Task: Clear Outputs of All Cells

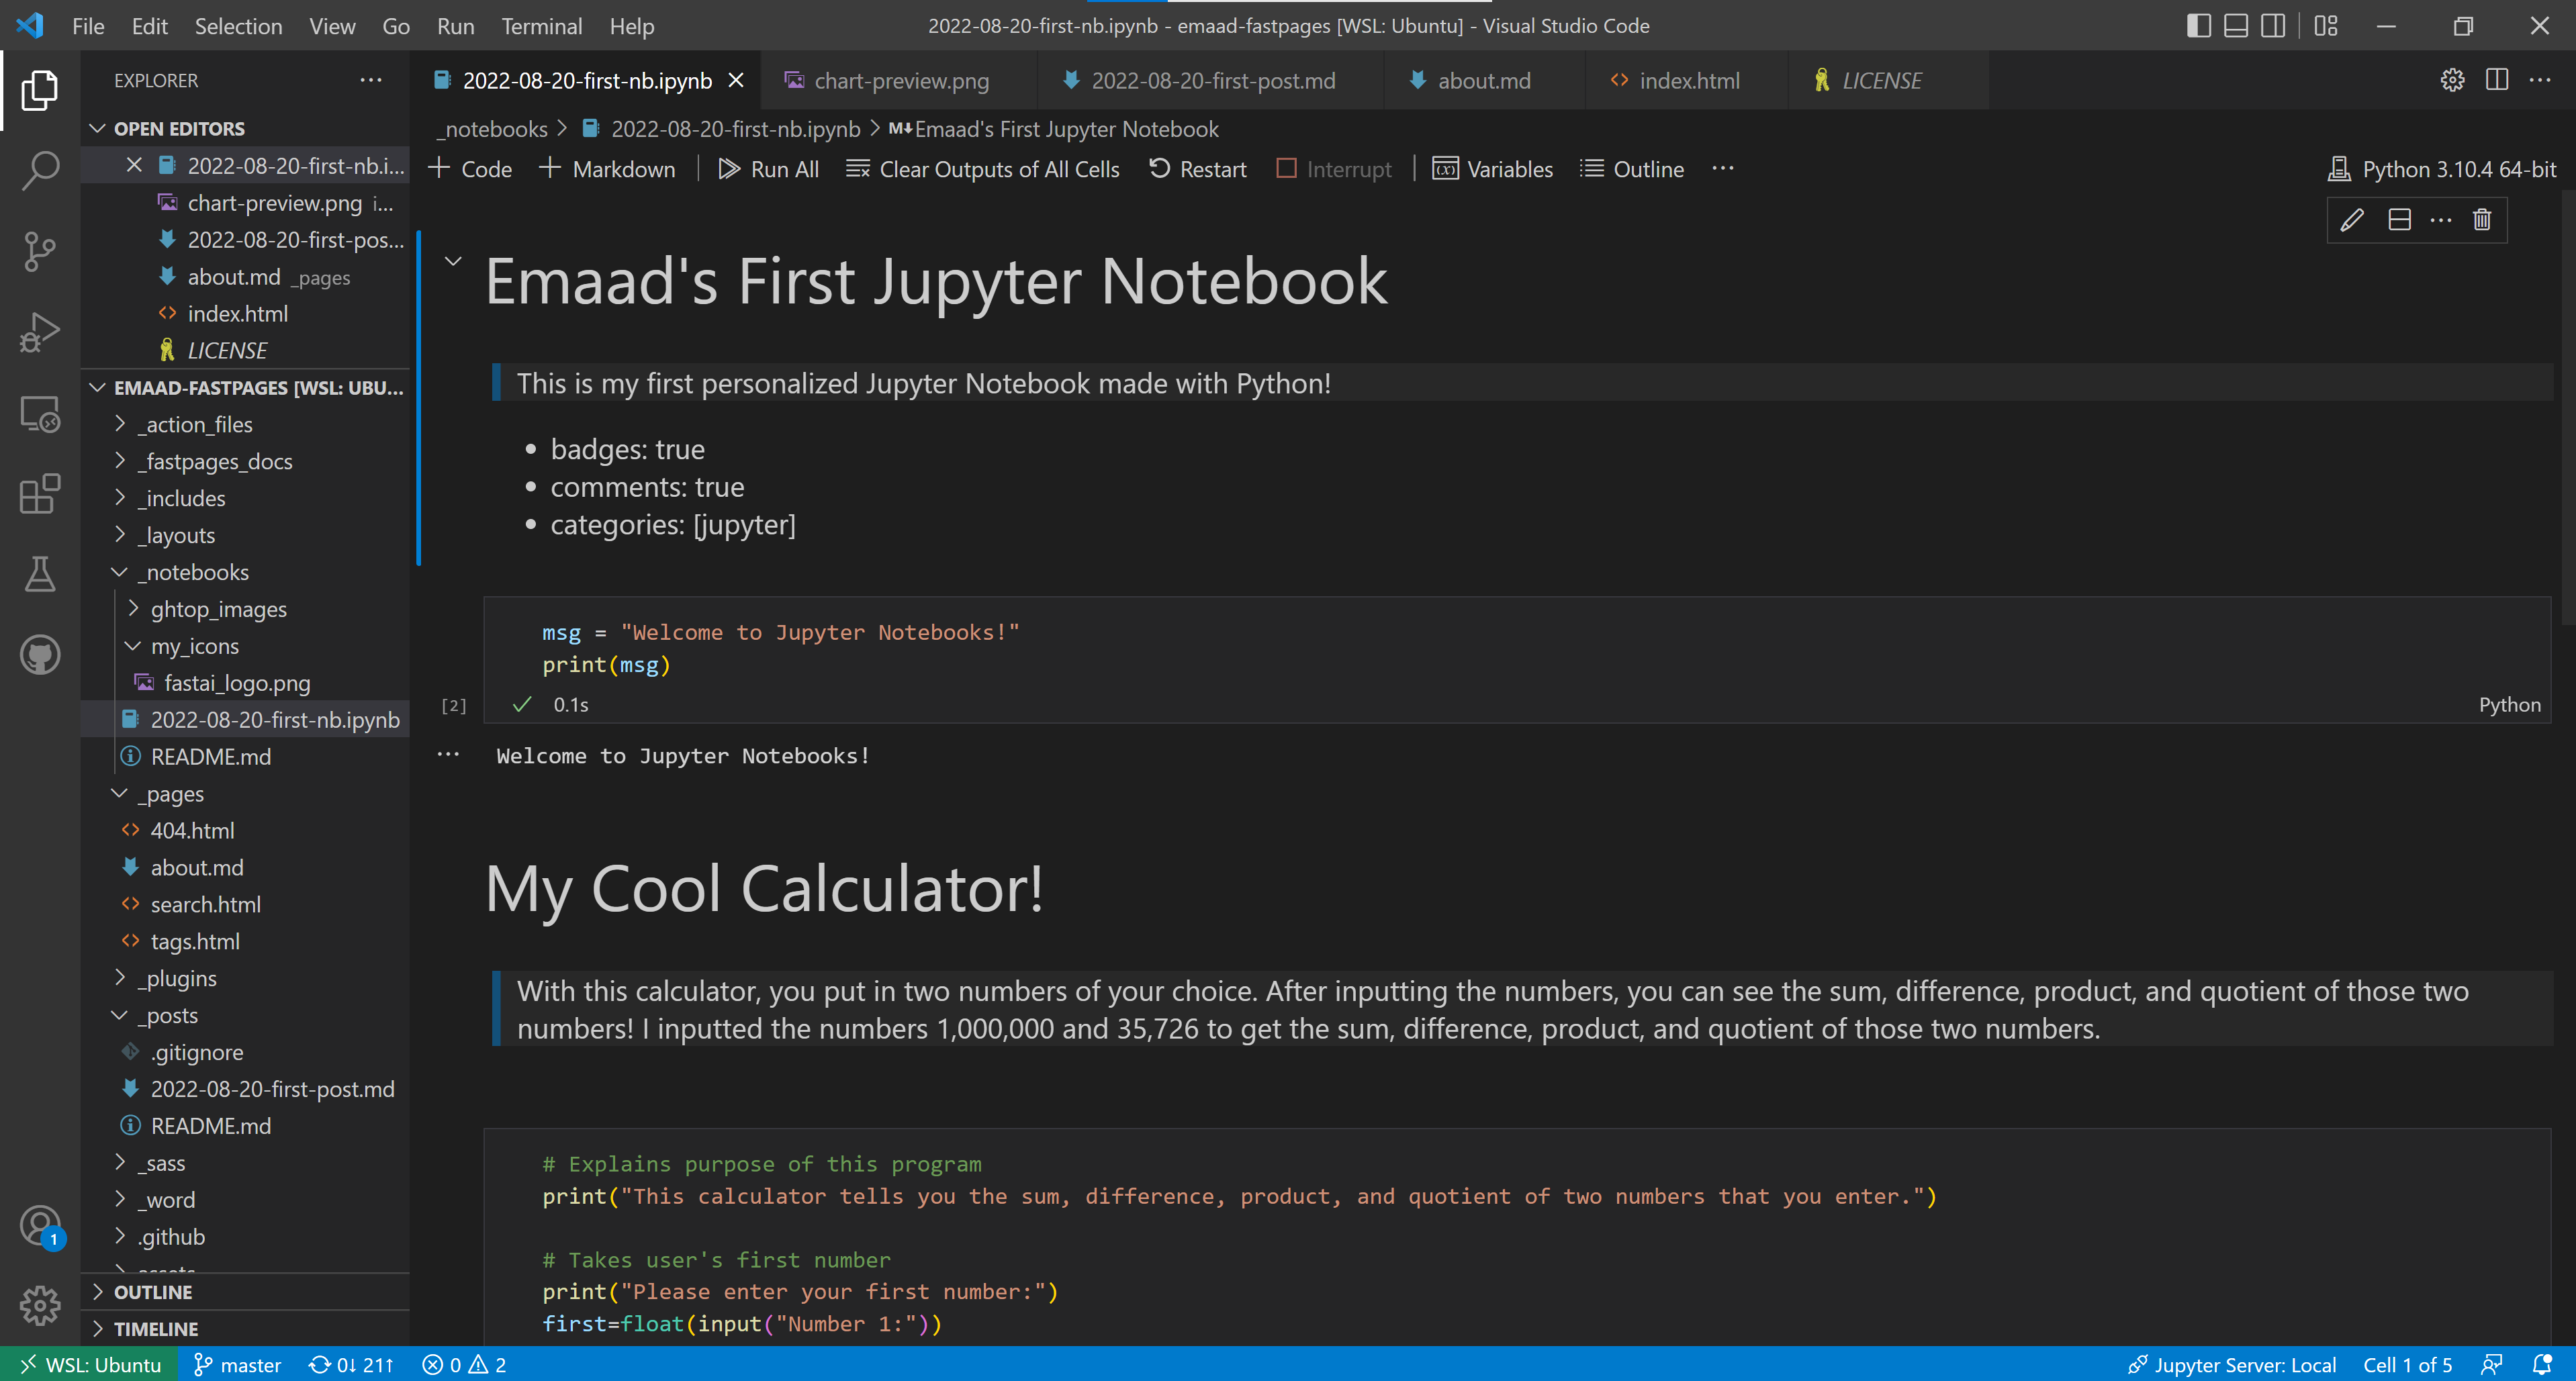Action: pyautogui.click(x=983, y=168)
